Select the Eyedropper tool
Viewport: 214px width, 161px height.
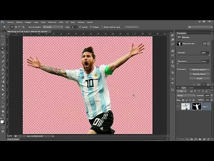(3, 56)
